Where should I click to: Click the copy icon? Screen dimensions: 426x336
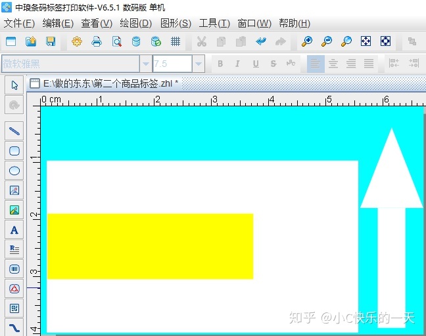coord(221,41)
